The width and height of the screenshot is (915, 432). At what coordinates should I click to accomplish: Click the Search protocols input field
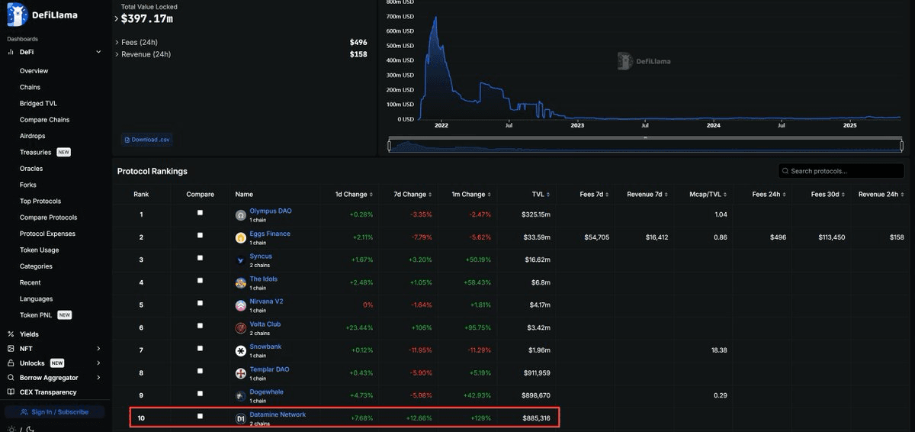click(x=842, y=171)
